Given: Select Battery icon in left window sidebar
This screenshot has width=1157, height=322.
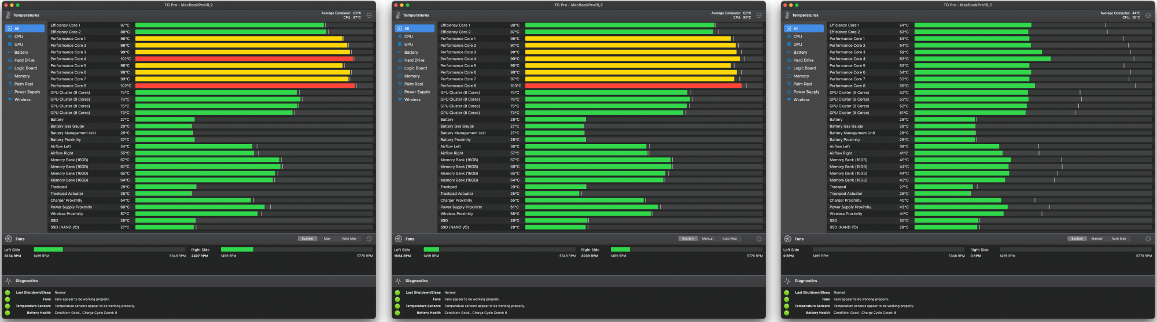Looking at the screenshot, I should [10, 53].
